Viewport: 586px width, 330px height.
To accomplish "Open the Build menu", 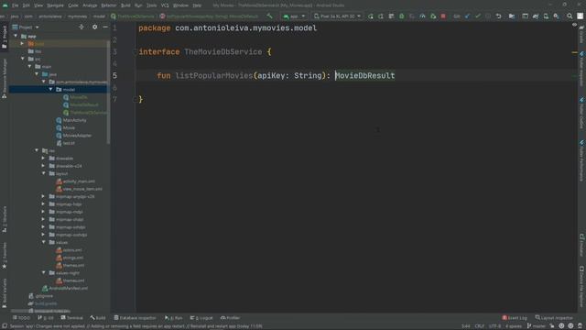I will (125, 5).
